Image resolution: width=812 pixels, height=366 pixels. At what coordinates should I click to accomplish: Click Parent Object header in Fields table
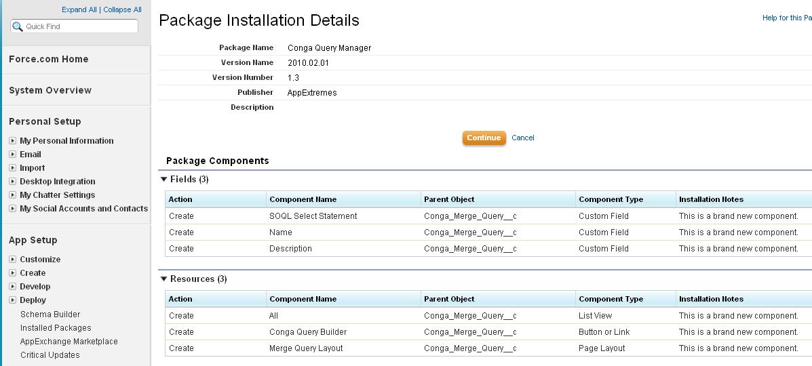point(449,199)
